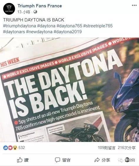Click the 留言 comment bubble button

point(63,160)
